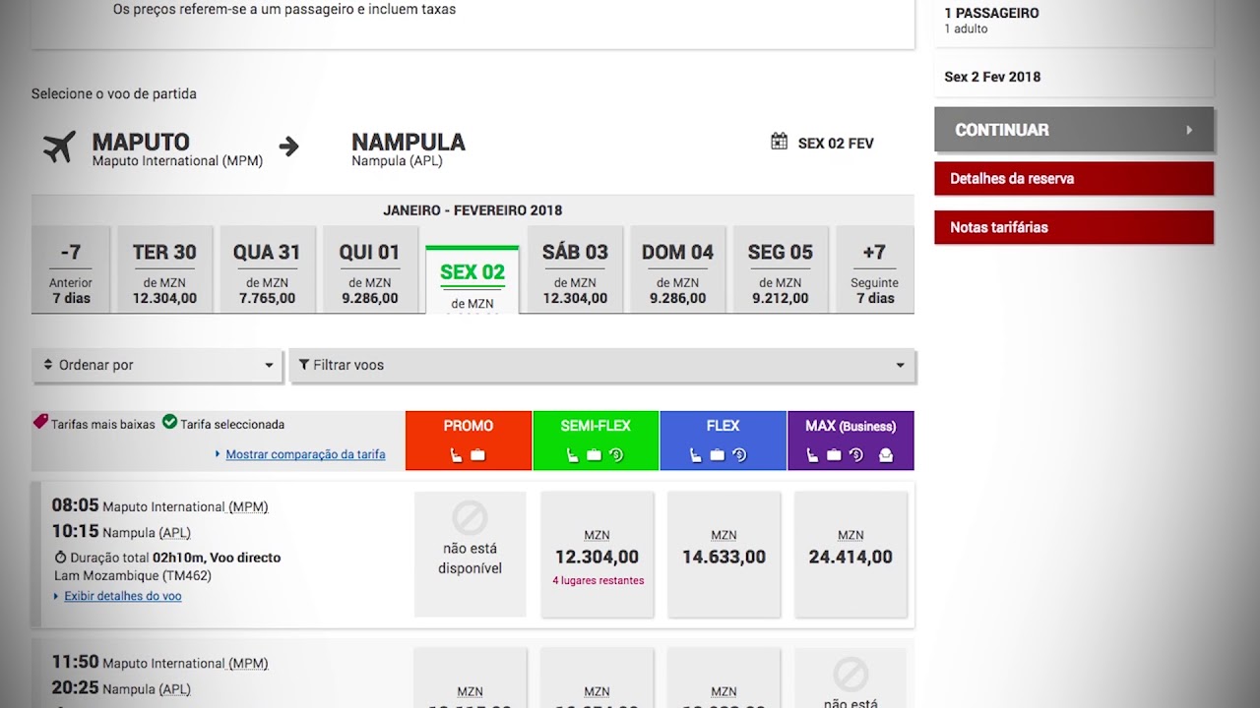Screen dimensions: 1260x708
Task: Click the calendar icon next to SEX 02 FEV
Action: tap(779, 142)
